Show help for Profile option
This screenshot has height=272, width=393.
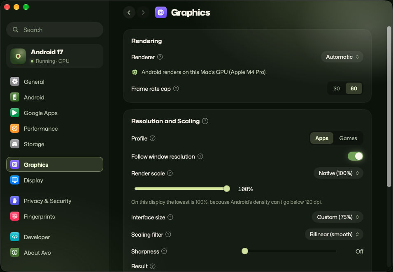153,138
